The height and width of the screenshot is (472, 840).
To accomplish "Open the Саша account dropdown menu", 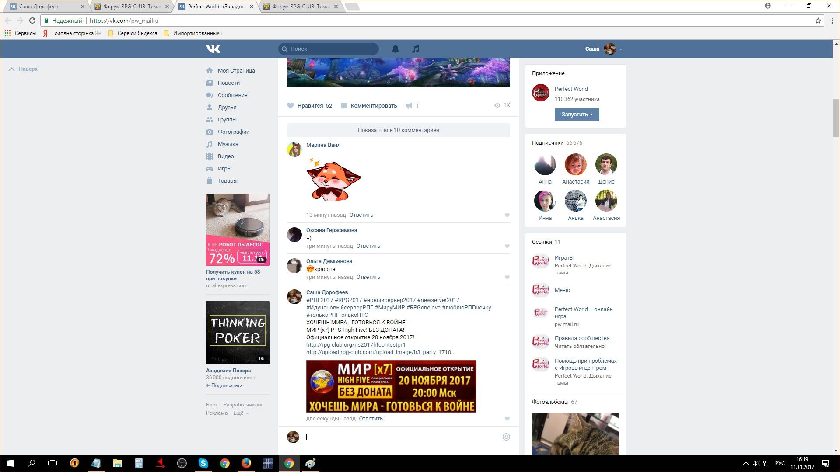I will click(603, 49).
